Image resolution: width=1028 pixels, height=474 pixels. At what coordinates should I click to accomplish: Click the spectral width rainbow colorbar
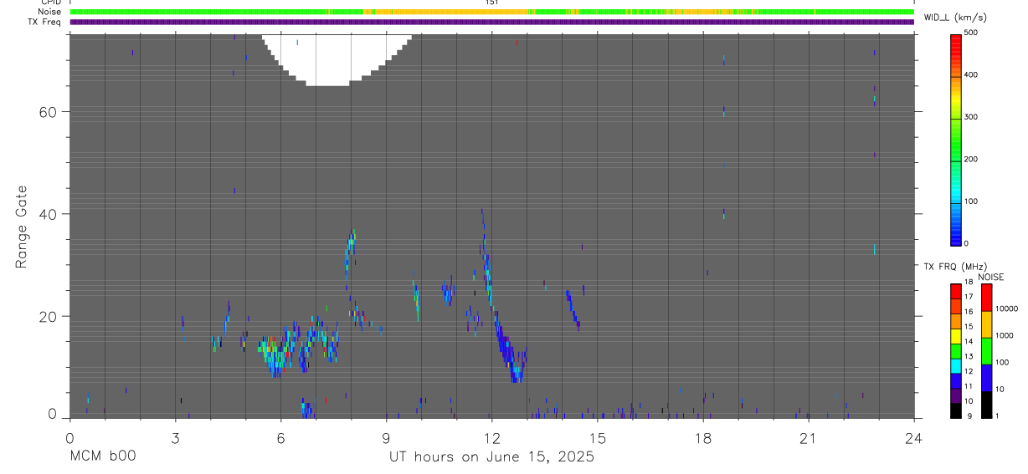point(957,140)
